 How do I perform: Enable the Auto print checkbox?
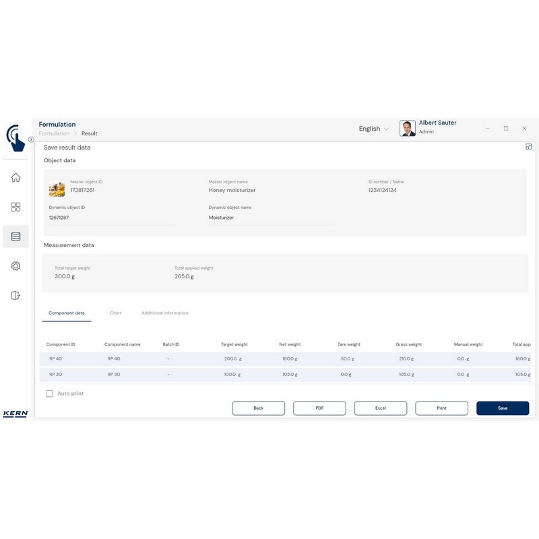(x=49, y=393)
